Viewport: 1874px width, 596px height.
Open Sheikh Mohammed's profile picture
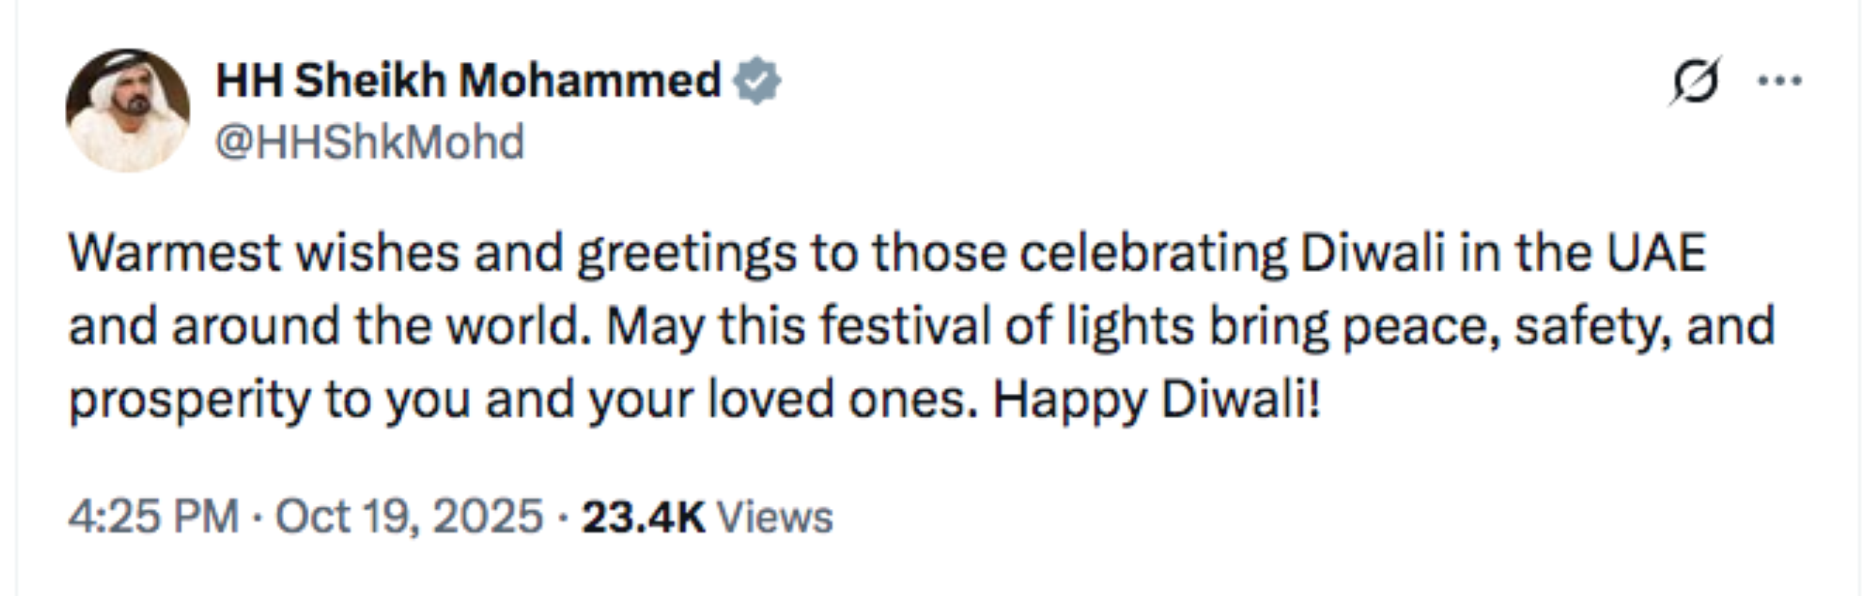128,110
